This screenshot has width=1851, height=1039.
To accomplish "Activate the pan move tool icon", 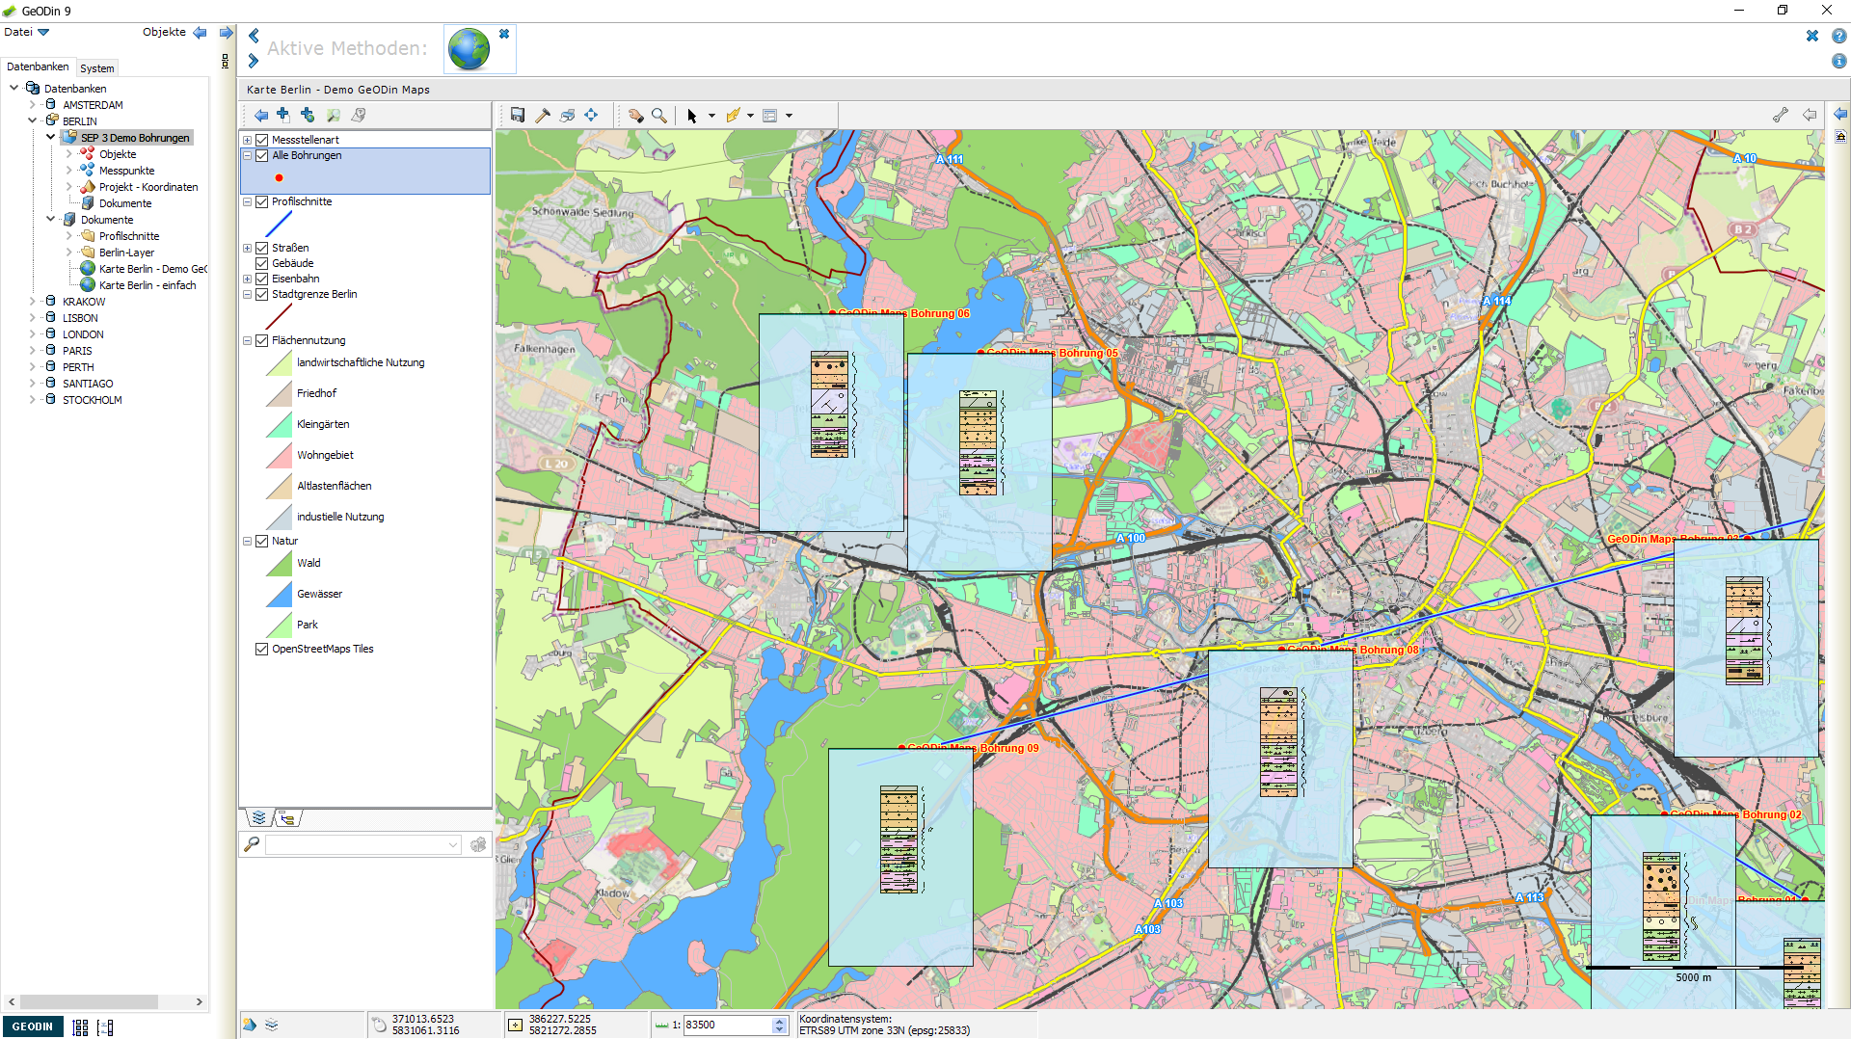I will 591,115.
